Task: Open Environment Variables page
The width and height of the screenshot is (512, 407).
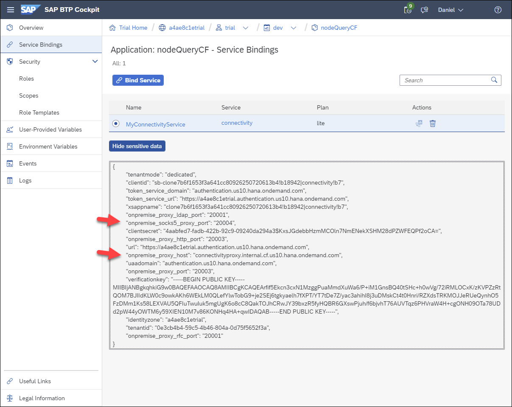Action: tap(48, 146)
